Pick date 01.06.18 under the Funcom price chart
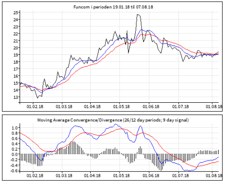 (x=151, y=107)
